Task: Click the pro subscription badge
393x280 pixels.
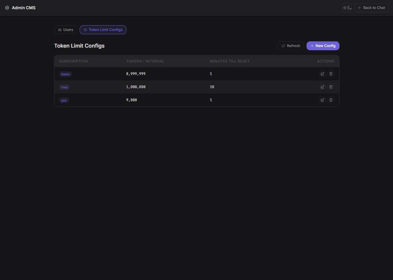Action: click(64, 100)
